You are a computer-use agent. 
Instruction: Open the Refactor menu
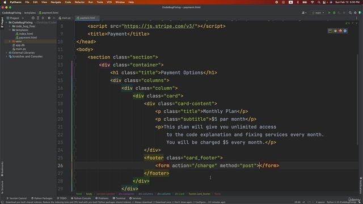coord(79,2)
